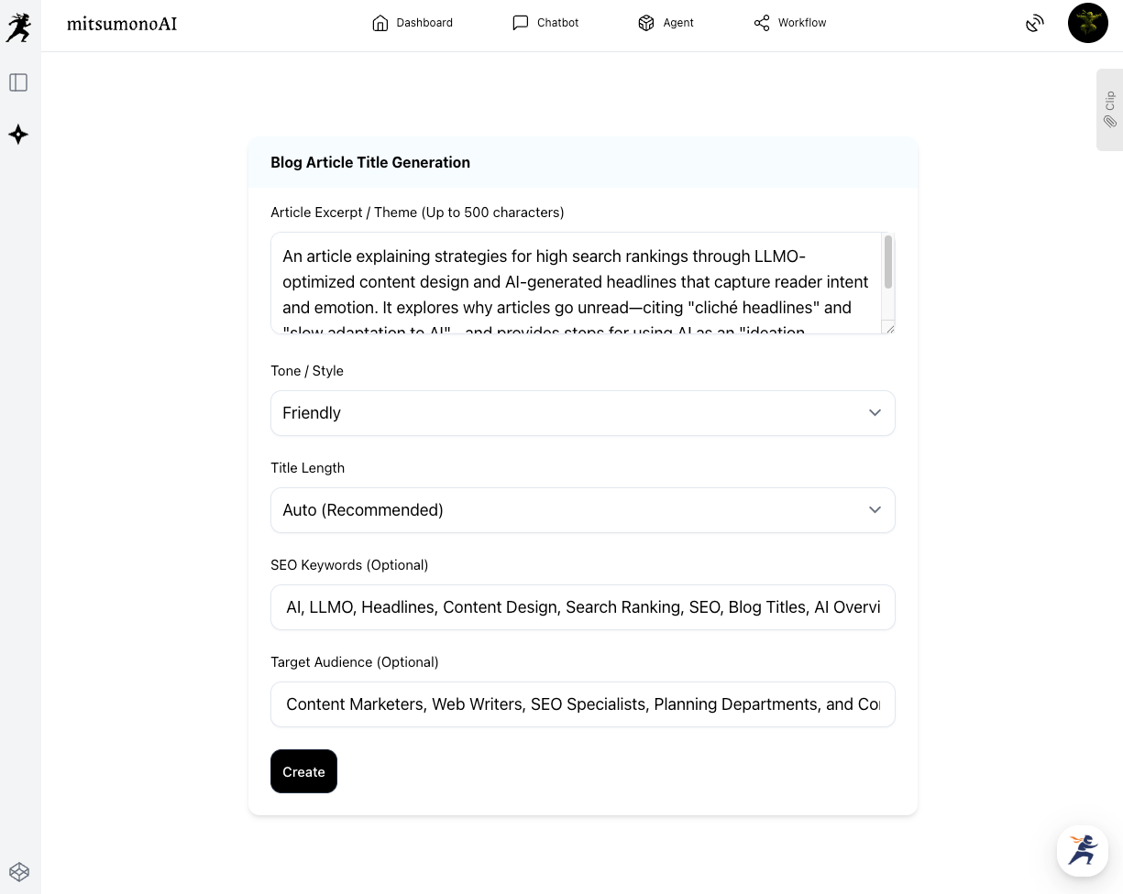The width and height of the screenshot is (1123, 894).
Task: Open the cube icon at sidebar bottom
Action: pyautogui.click(x=19, y=871)
